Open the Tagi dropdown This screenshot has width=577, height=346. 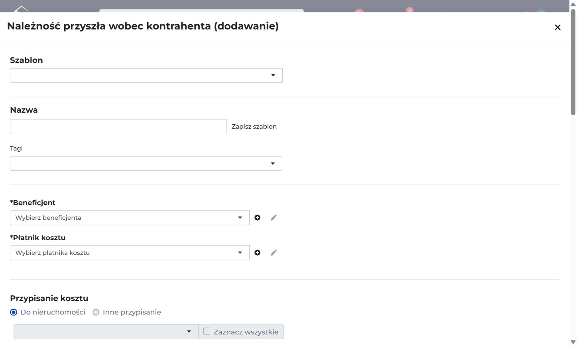tap(146, 163)
